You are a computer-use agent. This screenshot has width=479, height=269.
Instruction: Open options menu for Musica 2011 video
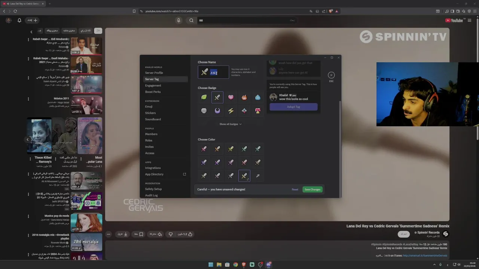pos(28,99)
